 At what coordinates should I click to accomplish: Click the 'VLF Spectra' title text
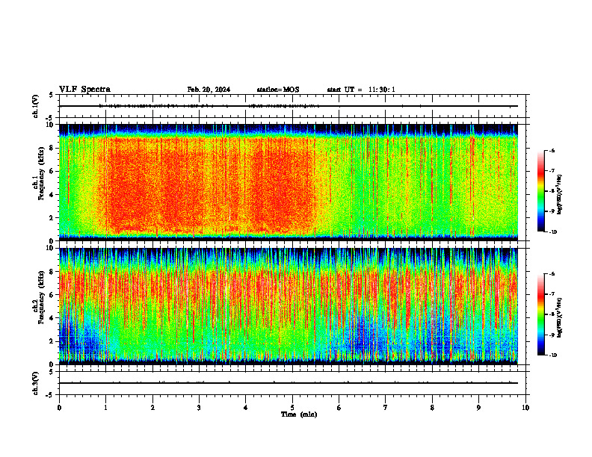pyautogui.click(x=84, y=90)
